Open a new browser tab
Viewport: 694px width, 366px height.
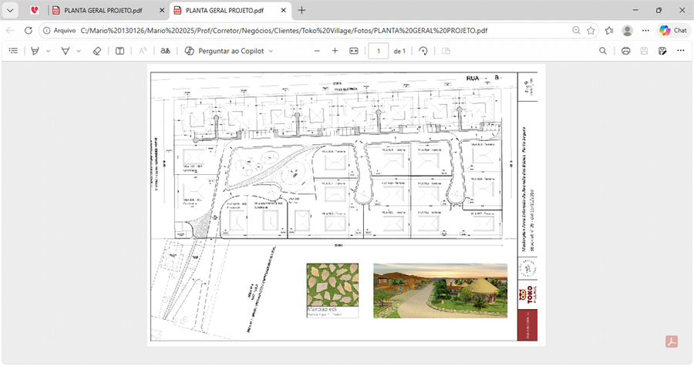[x=302, y=10]
